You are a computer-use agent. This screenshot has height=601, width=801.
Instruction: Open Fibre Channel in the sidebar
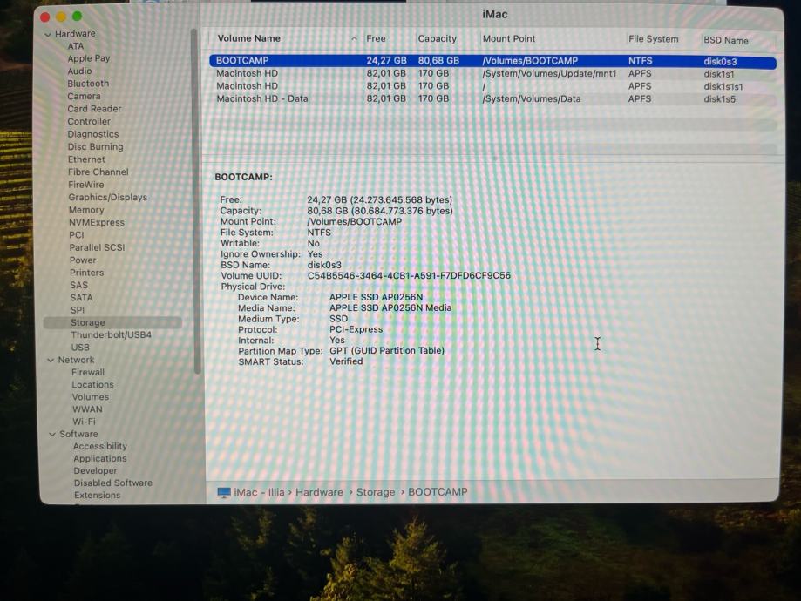98,172
